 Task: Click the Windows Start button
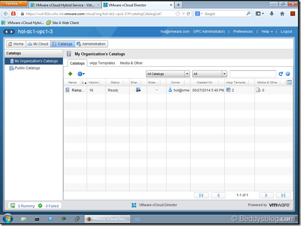(8, 219)
